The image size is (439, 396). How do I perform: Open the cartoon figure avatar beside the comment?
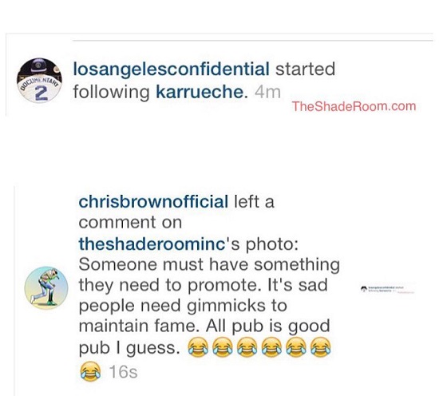pos(46,288)
